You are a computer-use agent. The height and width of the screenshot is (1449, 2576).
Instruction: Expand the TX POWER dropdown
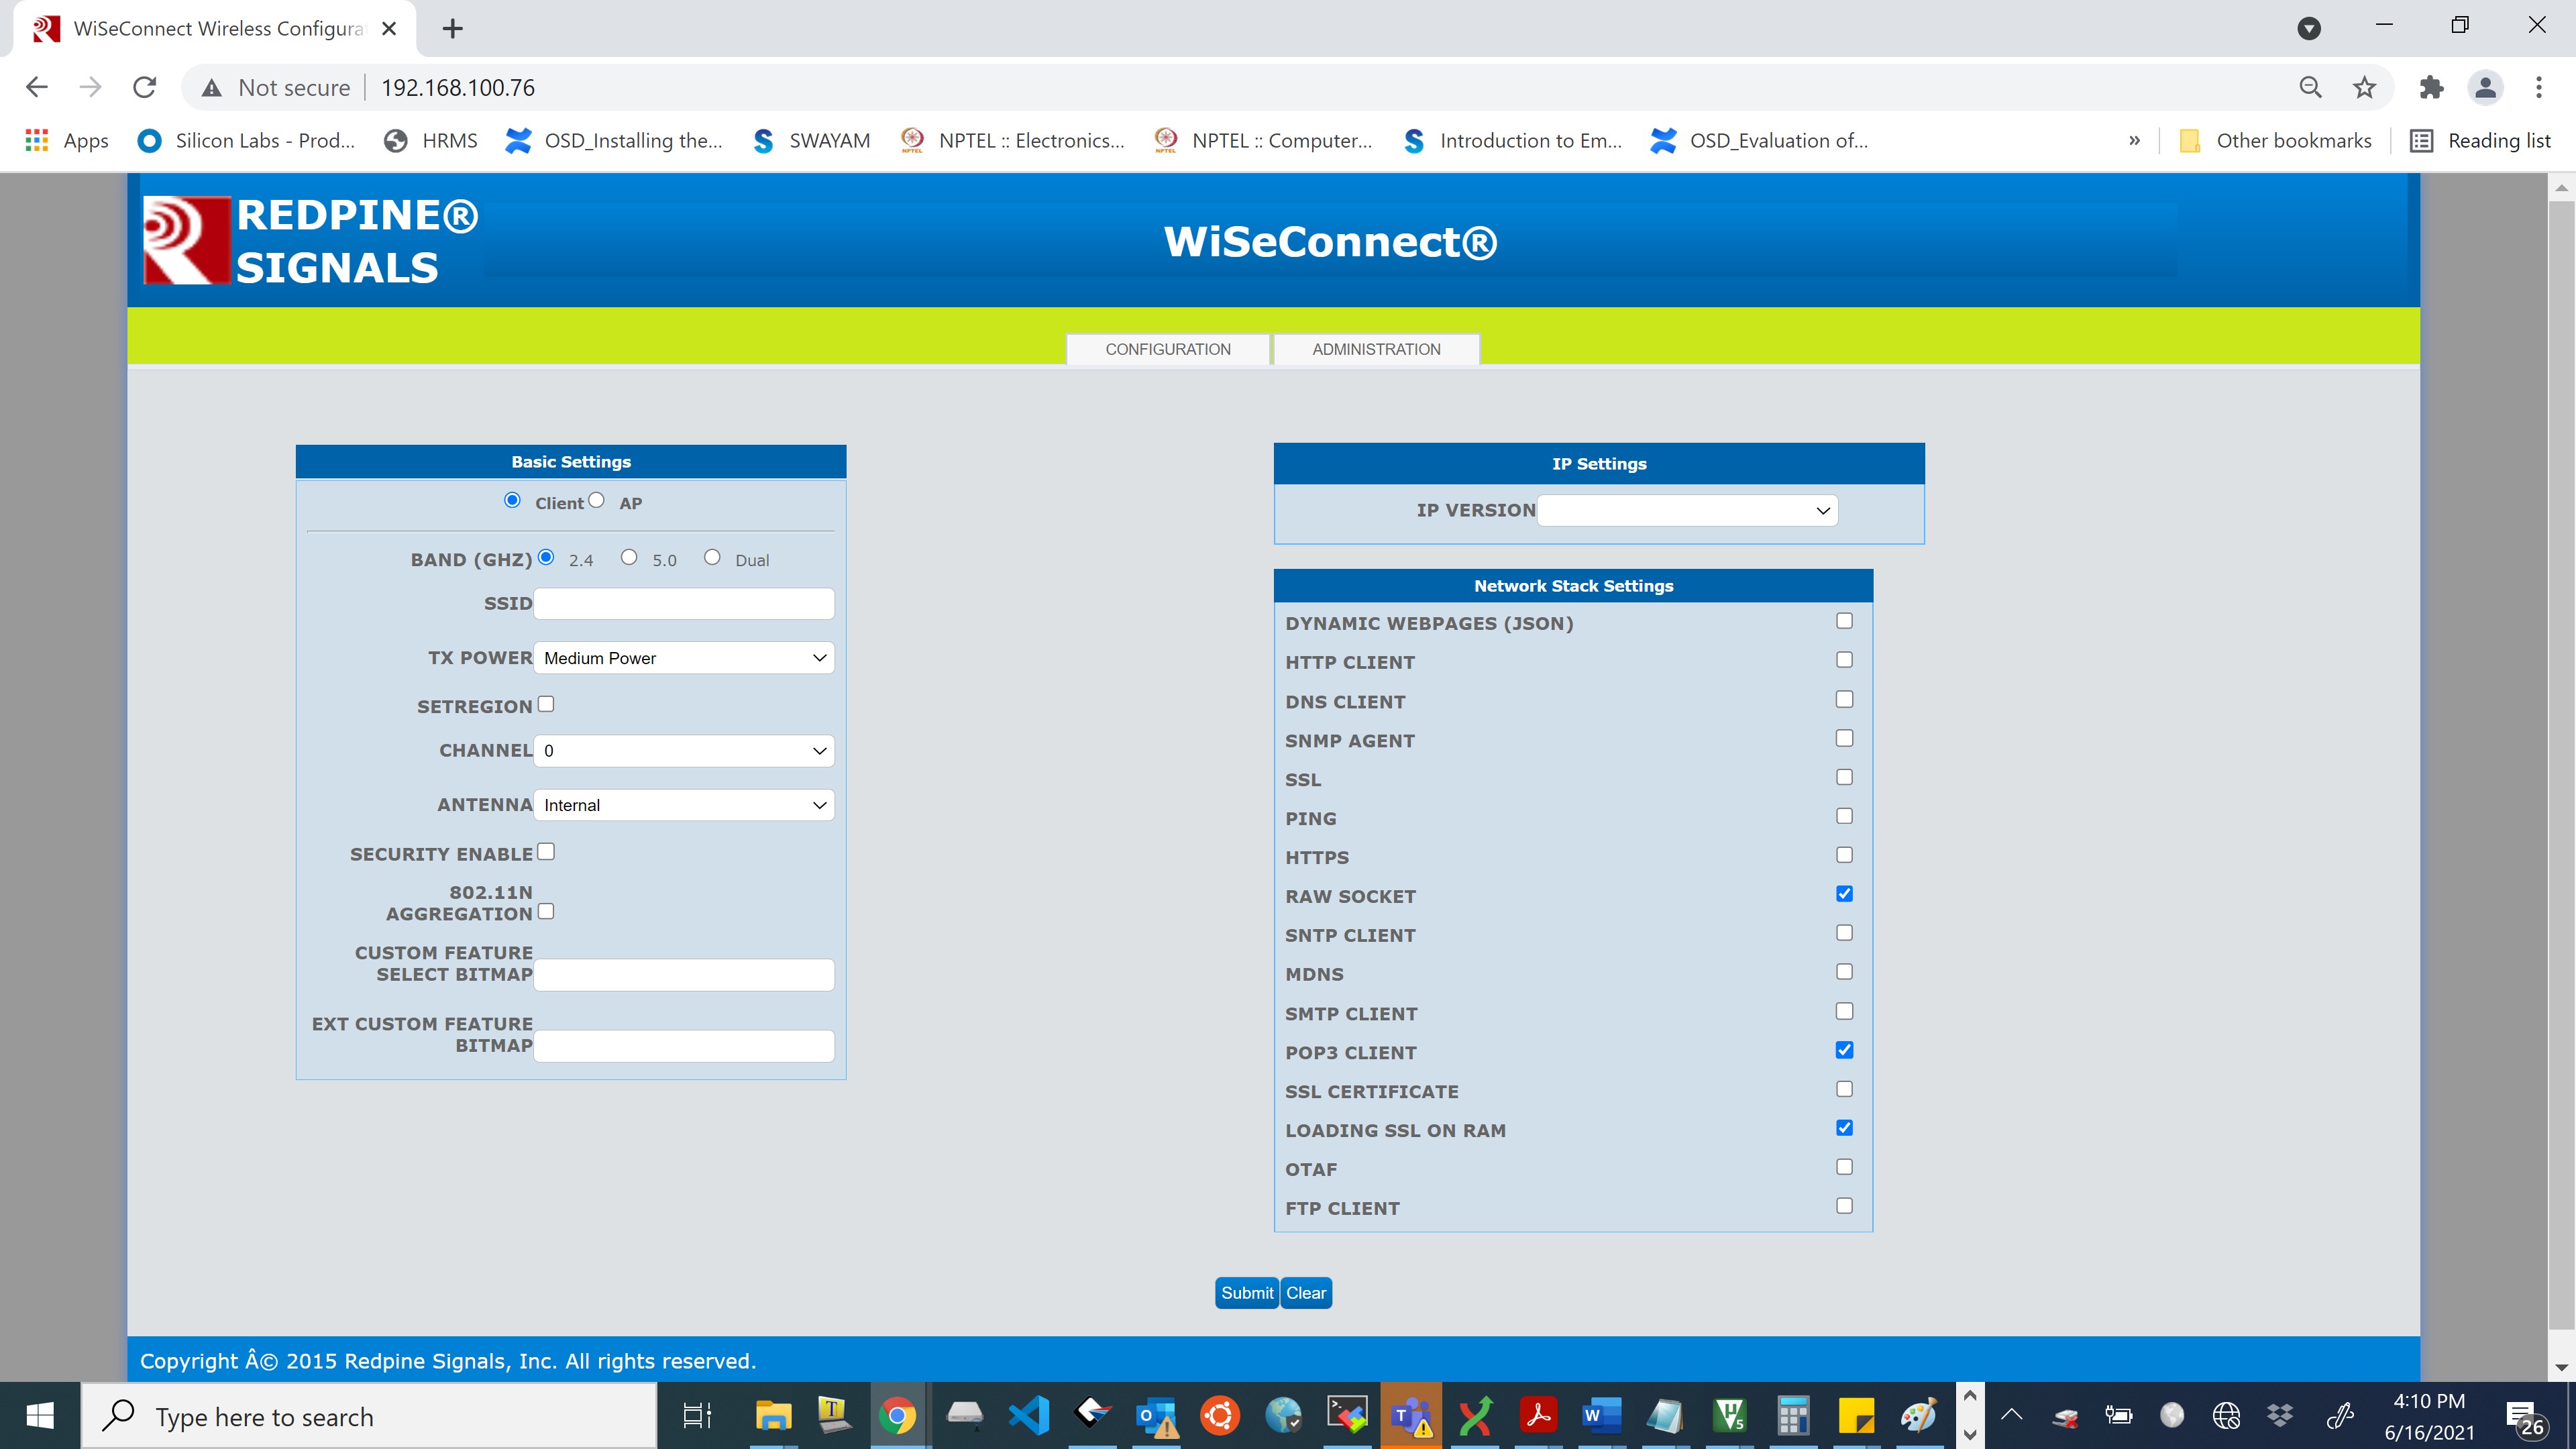pos(684,658)
